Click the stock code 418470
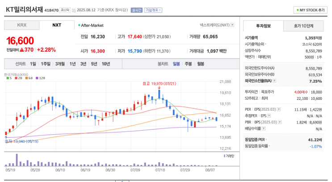The image size is (332, 182). (x=51, y=10)
